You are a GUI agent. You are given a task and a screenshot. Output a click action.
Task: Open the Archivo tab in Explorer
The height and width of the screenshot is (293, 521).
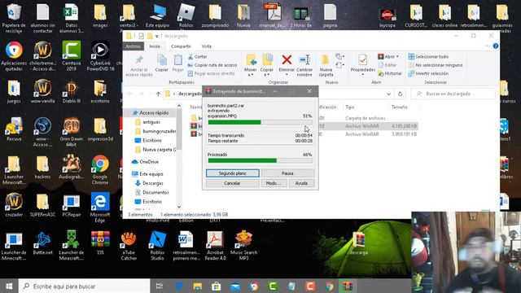[133, 46]
